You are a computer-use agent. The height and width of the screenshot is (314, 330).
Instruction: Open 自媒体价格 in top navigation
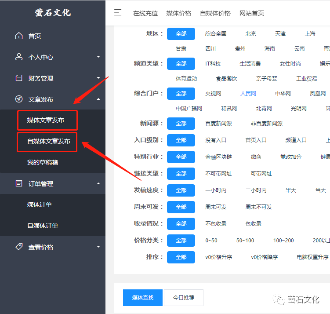click(x=215, y=13)
